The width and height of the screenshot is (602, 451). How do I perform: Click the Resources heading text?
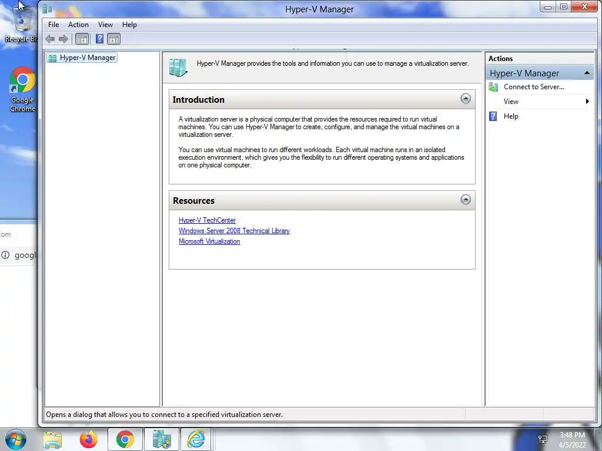coord(194,201)
